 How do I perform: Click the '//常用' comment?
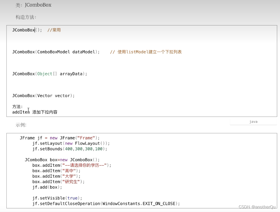tap(54, 30)
